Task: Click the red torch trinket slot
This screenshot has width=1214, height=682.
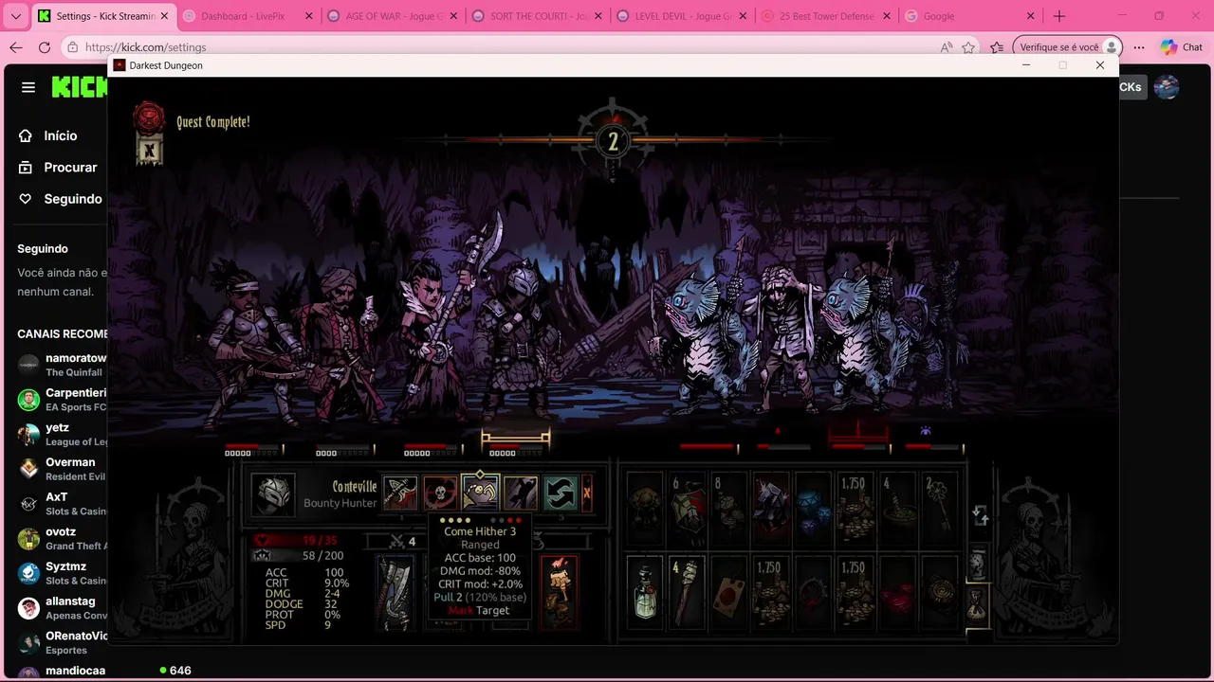Action: pyautogui.click(x=560, y=593)
